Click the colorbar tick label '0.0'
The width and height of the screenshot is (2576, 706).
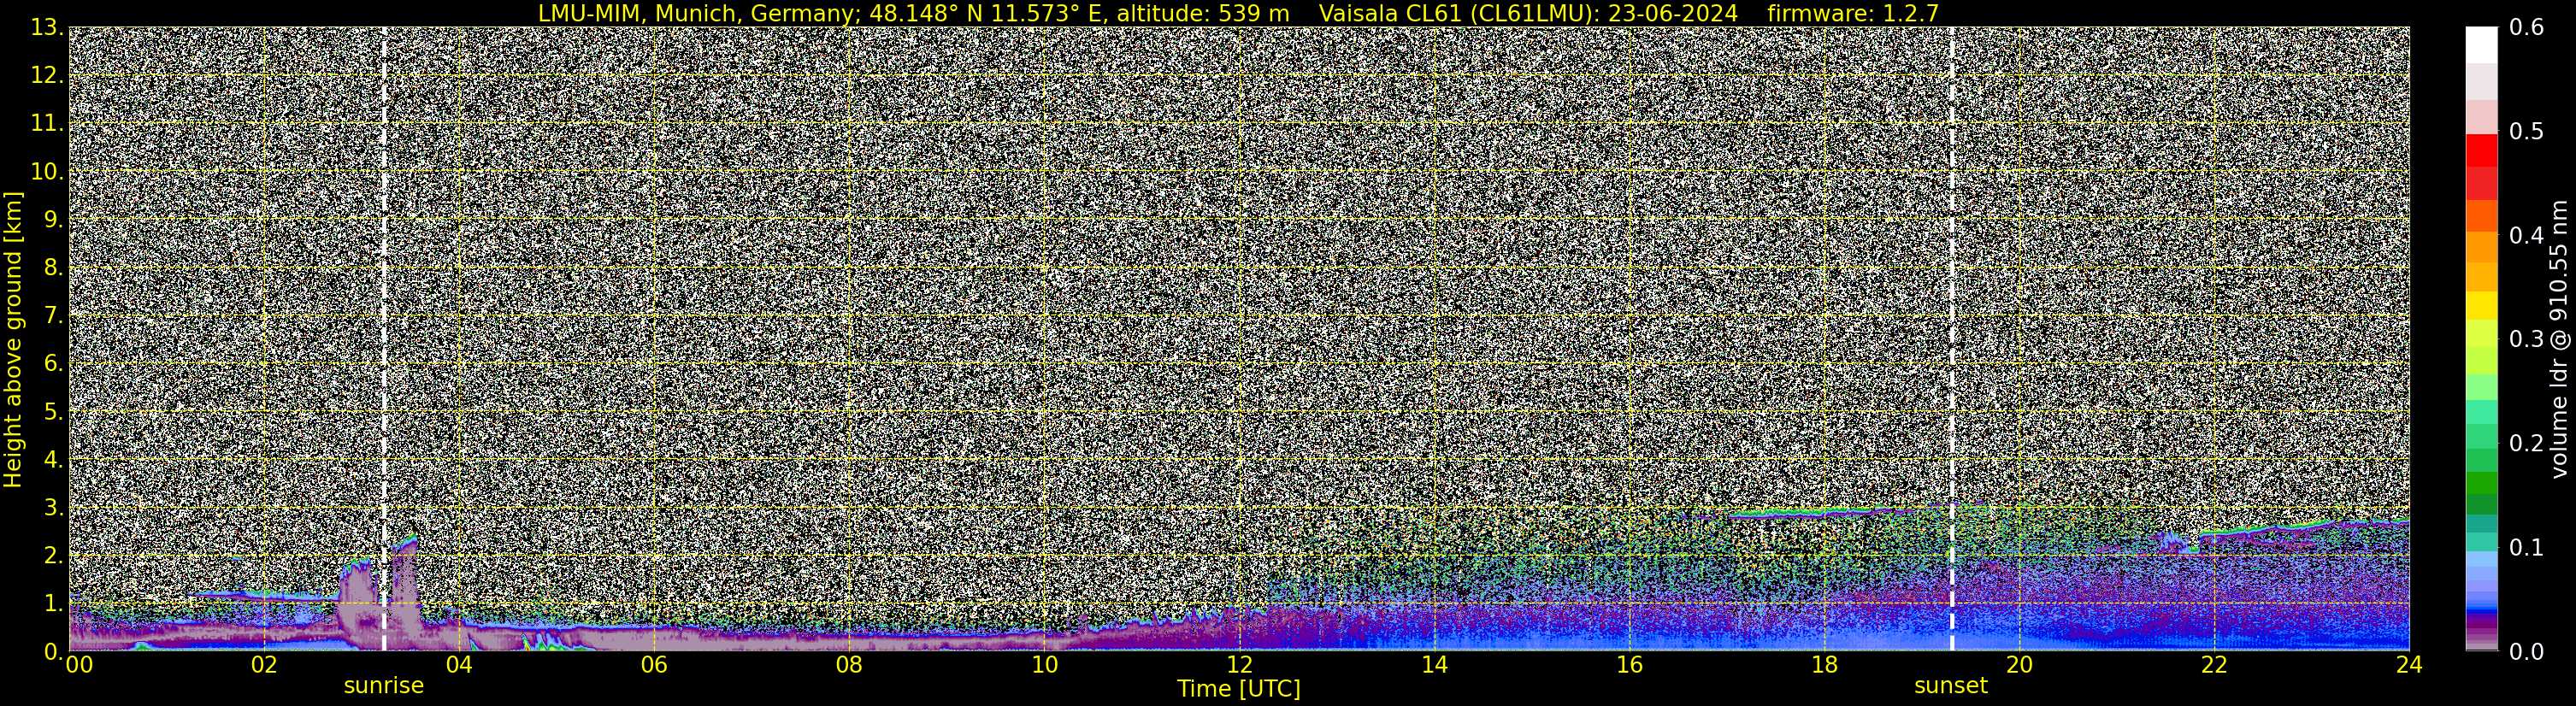point(2526,651)
